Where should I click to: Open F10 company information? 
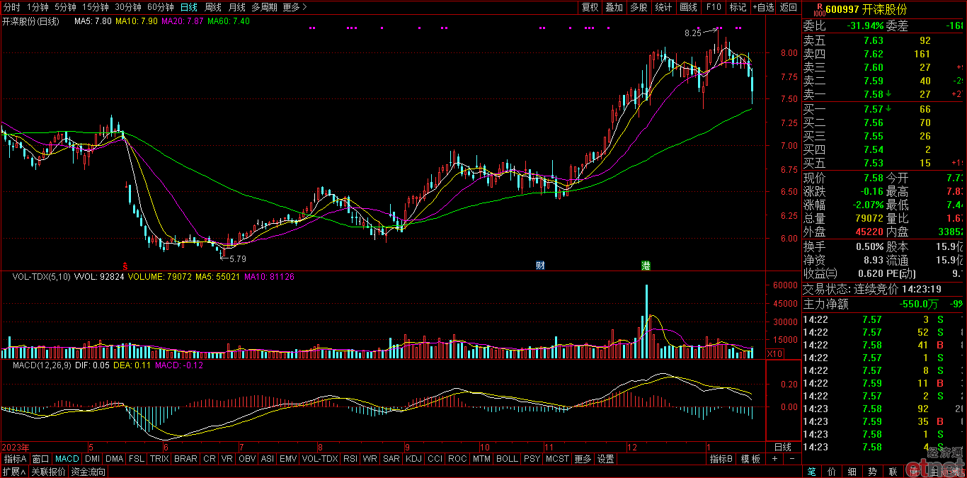click(x=714, y=7)
